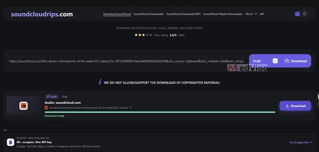Click the star rating icons

coord(144,35)
